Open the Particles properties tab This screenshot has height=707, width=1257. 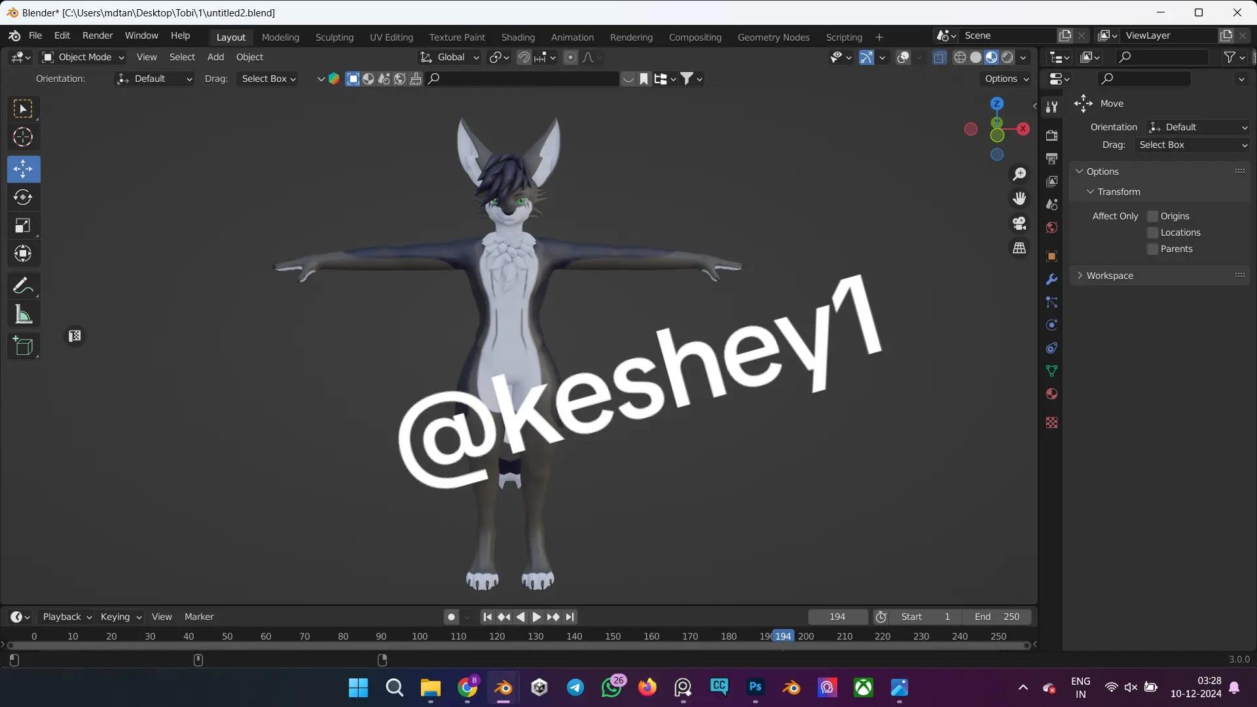[x=1051, y=302]
